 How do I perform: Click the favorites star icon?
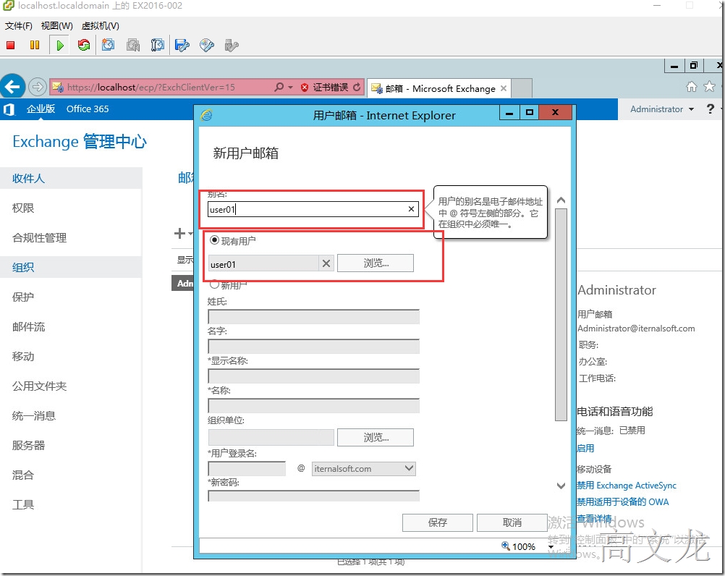[x=709, y=86]
